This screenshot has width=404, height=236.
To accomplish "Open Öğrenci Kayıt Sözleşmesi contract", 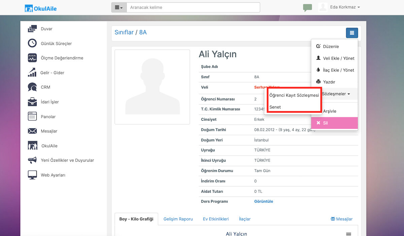I will pyautogui.click(x=294, y=95).
